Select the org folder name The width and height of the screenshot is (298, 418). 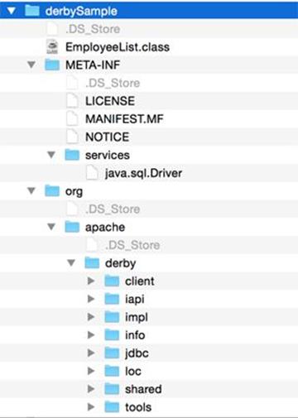[x=74, y=192]
